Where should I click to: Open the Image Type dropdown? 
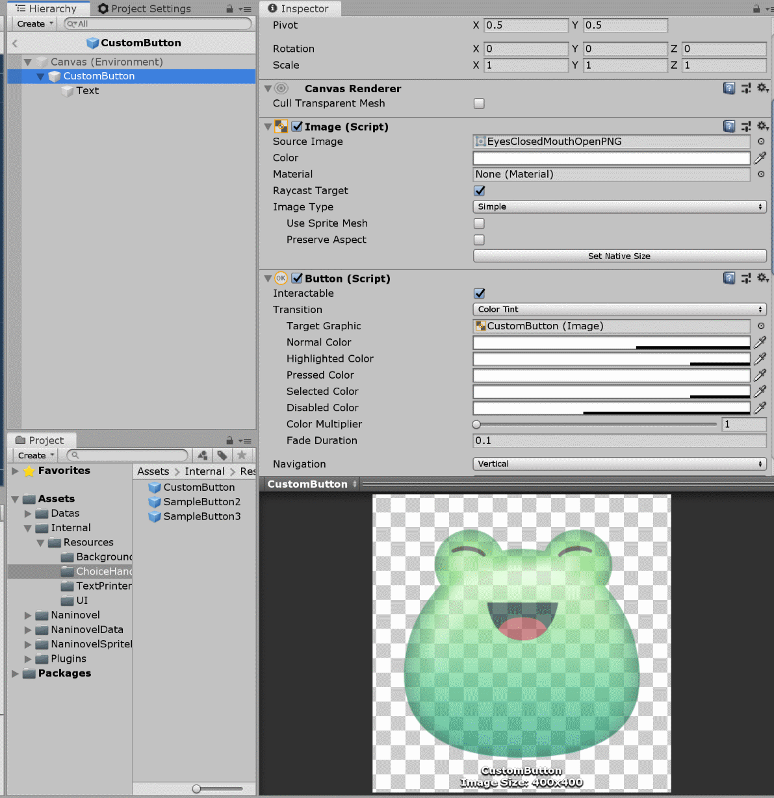tap(619, 206)
